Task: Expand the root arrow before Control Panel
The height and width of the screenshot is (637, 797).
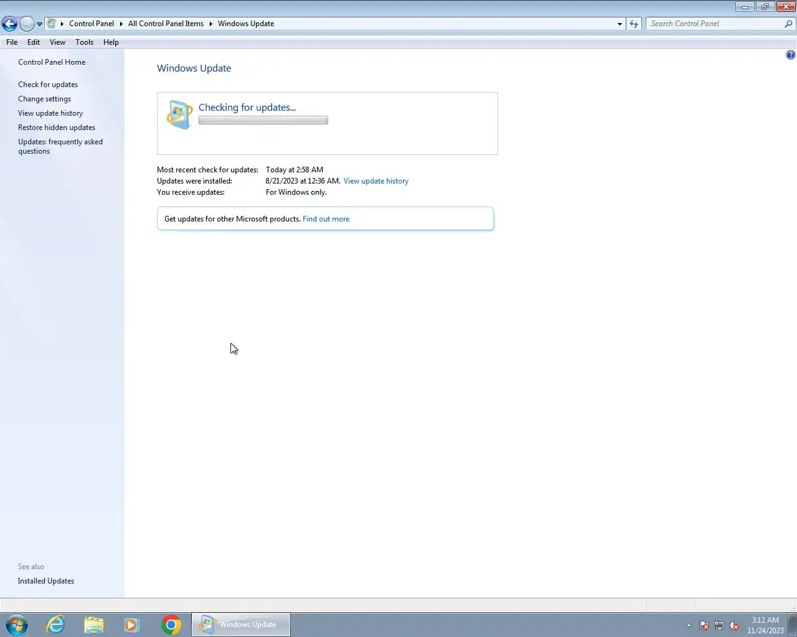Action: tap(62, 24)
